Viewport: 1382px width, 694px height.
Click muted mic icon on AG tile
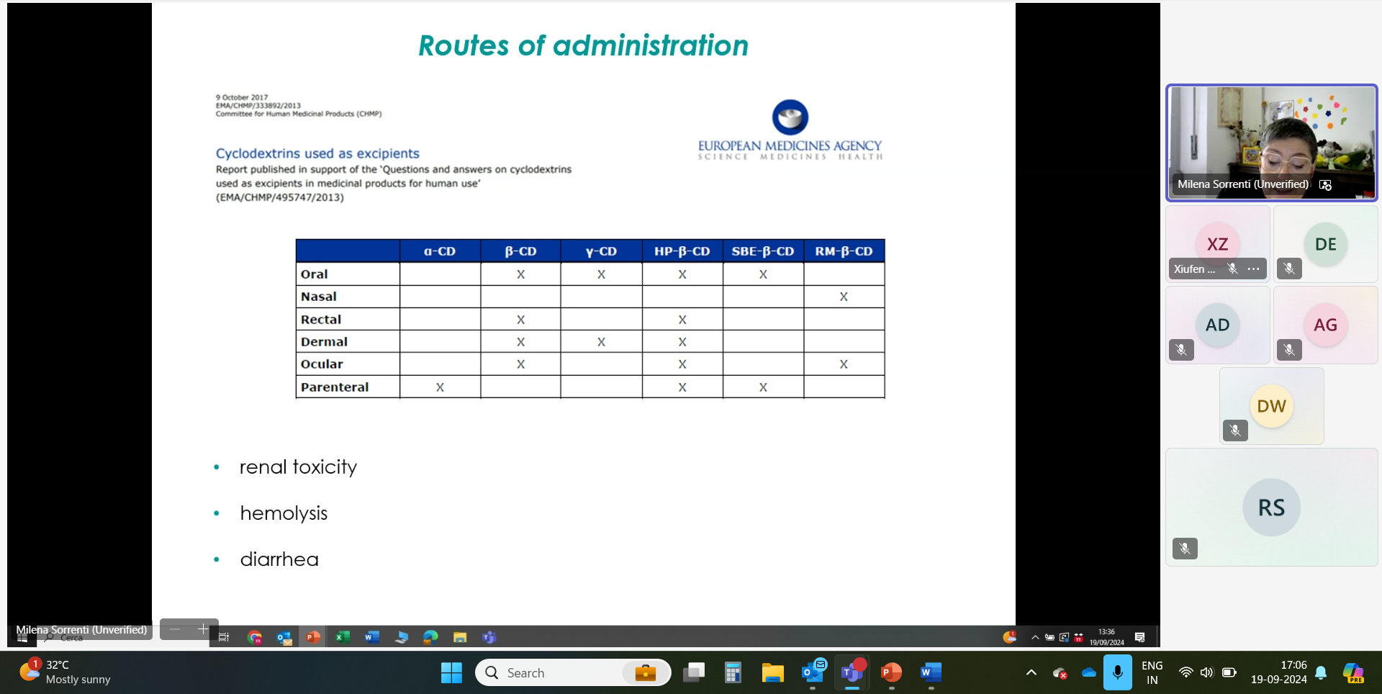[1289, 350]
